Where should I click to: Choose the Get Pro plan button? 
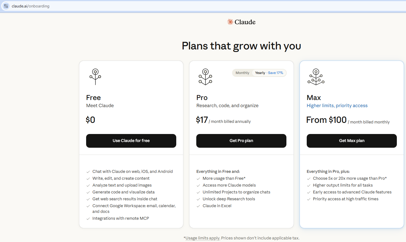click(x=241, y=141)
